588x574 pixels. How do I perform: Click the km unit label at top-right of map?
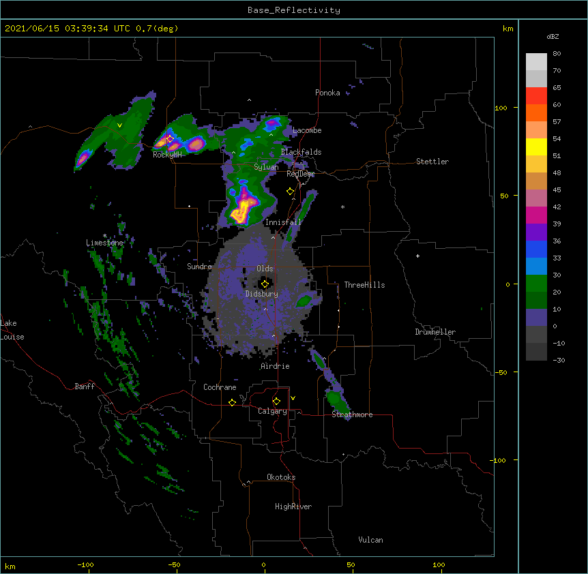[508, 29]
